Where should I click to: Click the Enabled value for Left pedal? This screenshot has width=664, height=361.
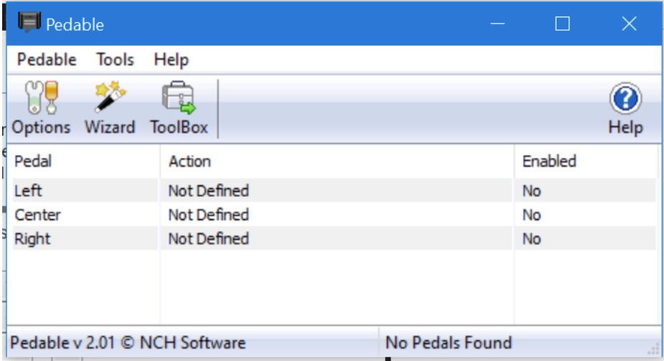pyautogui.click(x=531, y=191)
